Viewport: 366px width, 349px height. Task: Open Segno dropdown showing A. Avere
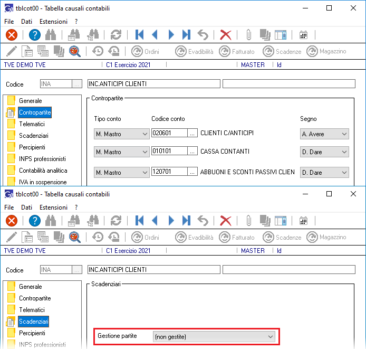[x=324, y=134]
